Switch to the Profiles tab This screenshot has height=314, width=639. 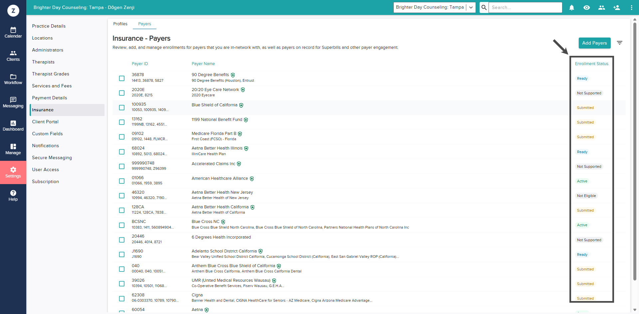[120, 24]
